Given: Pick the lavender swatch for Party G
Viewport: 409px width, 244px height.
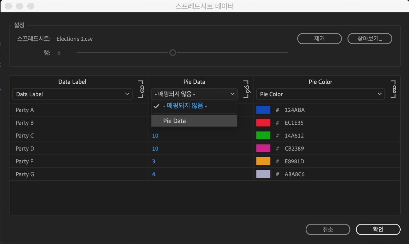Looking at the screenshot, I should pos(263,174).
